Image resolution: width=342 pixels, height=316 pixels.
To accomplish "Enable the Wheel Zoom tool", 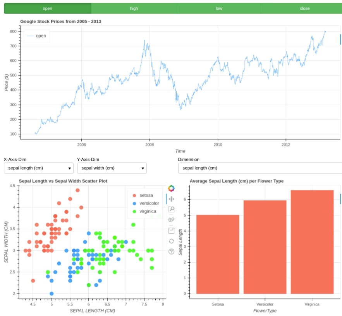I will click(x=172, y=220).
